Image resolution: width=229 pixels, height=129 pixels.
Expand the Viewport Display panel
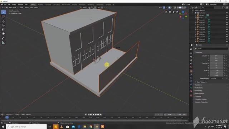pyautogui.click(x=201, y=99)
